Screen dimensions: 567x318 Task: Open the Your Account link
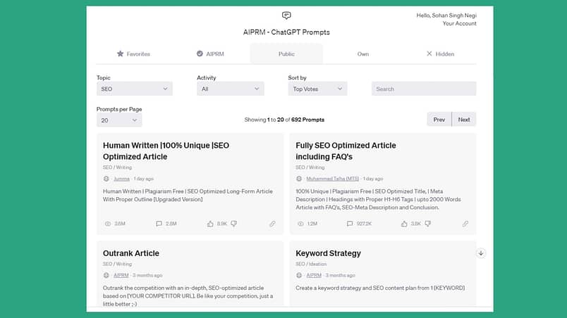point(459,23)
